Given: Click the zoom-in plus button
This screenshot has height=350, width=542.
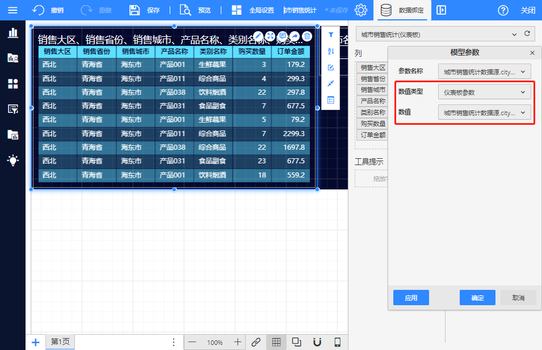Looking at the screenshot, I should 238,342.
